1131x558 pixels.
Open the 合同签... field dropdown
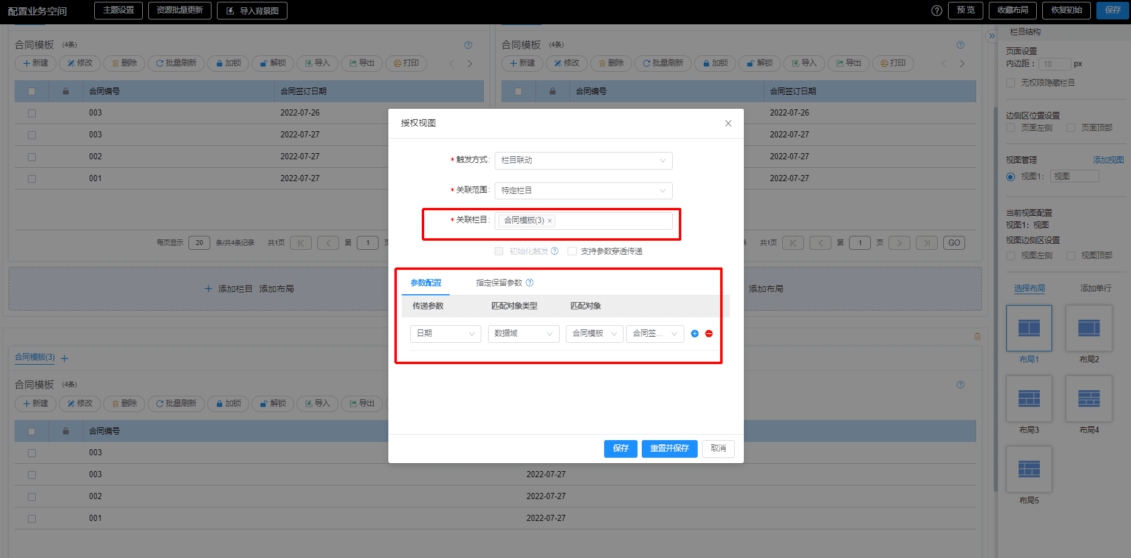655,334
